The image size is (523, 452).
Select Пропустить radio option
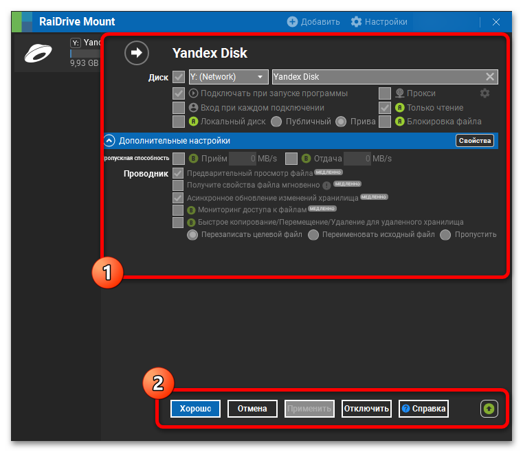click(445, 235)
